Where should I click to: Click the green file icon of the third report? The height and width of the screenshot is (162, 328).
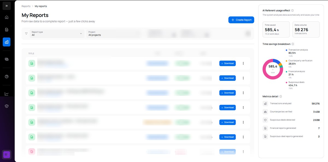[x=32, y=93]
